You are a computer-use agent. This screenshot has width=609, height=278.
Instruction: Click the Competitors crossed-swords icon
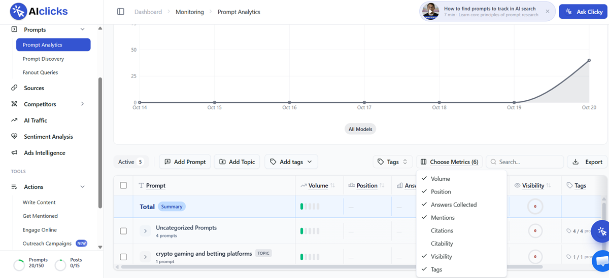pos(14,104)
